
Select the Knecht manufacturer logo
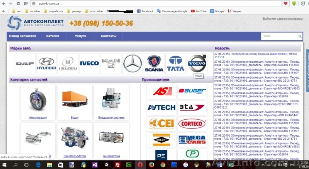pos(161,140)
